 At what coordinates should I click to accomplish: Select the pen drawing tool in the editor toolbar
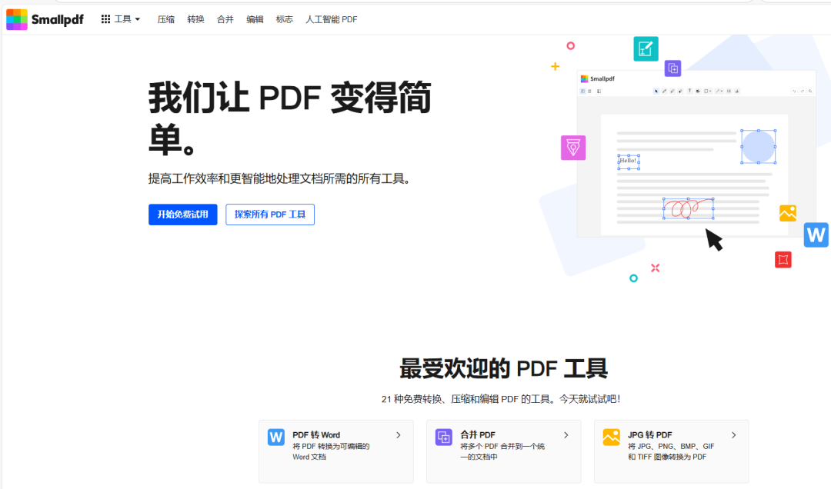pos(665,91)
